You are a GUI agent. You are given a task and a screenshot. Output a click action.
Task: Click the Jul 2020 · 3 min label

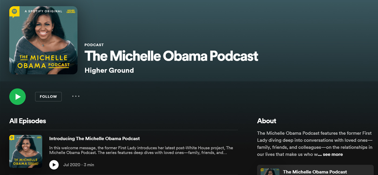[79, 165]
